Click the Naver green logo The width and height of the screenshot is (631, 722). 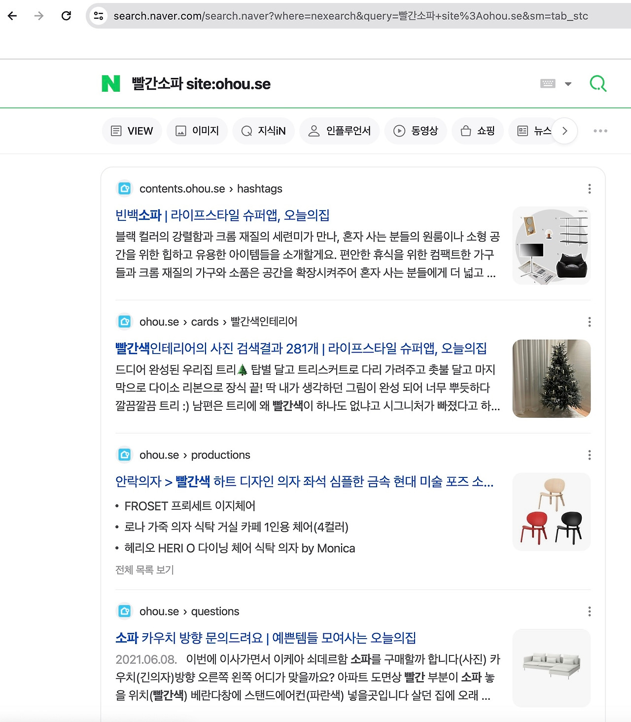(x=110, y=84)
